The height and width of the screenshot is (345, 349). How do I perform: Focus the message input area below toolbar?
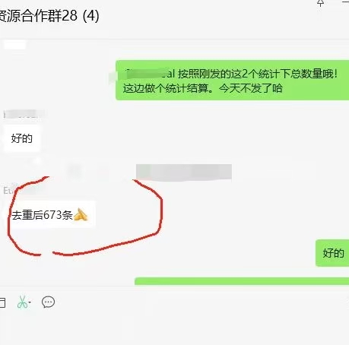(174, 328)
